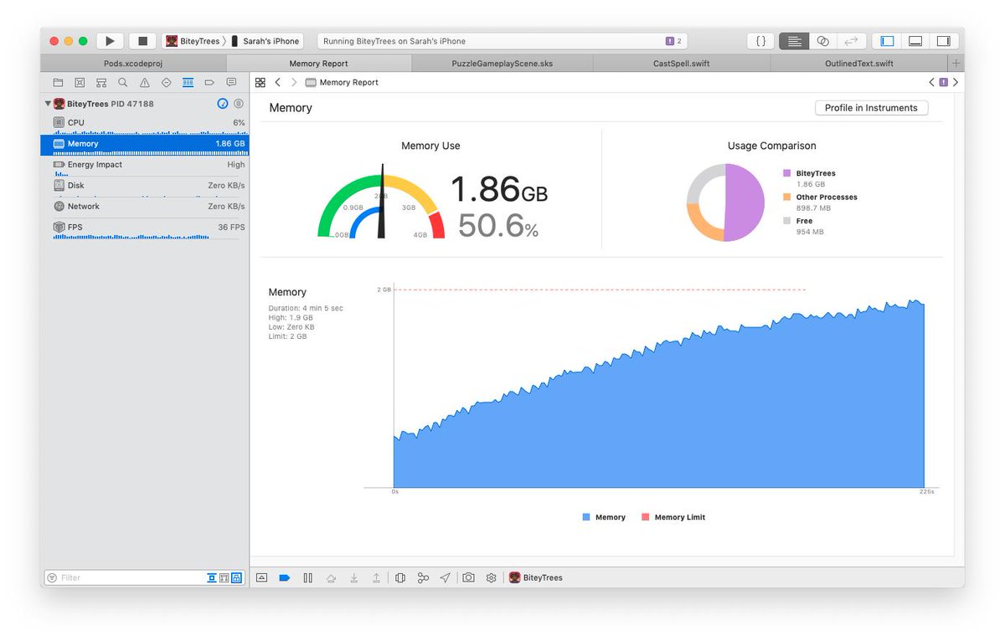Open the BiteyTrees scheme selector
This screenshot has height=641, width=1005.
193,41
